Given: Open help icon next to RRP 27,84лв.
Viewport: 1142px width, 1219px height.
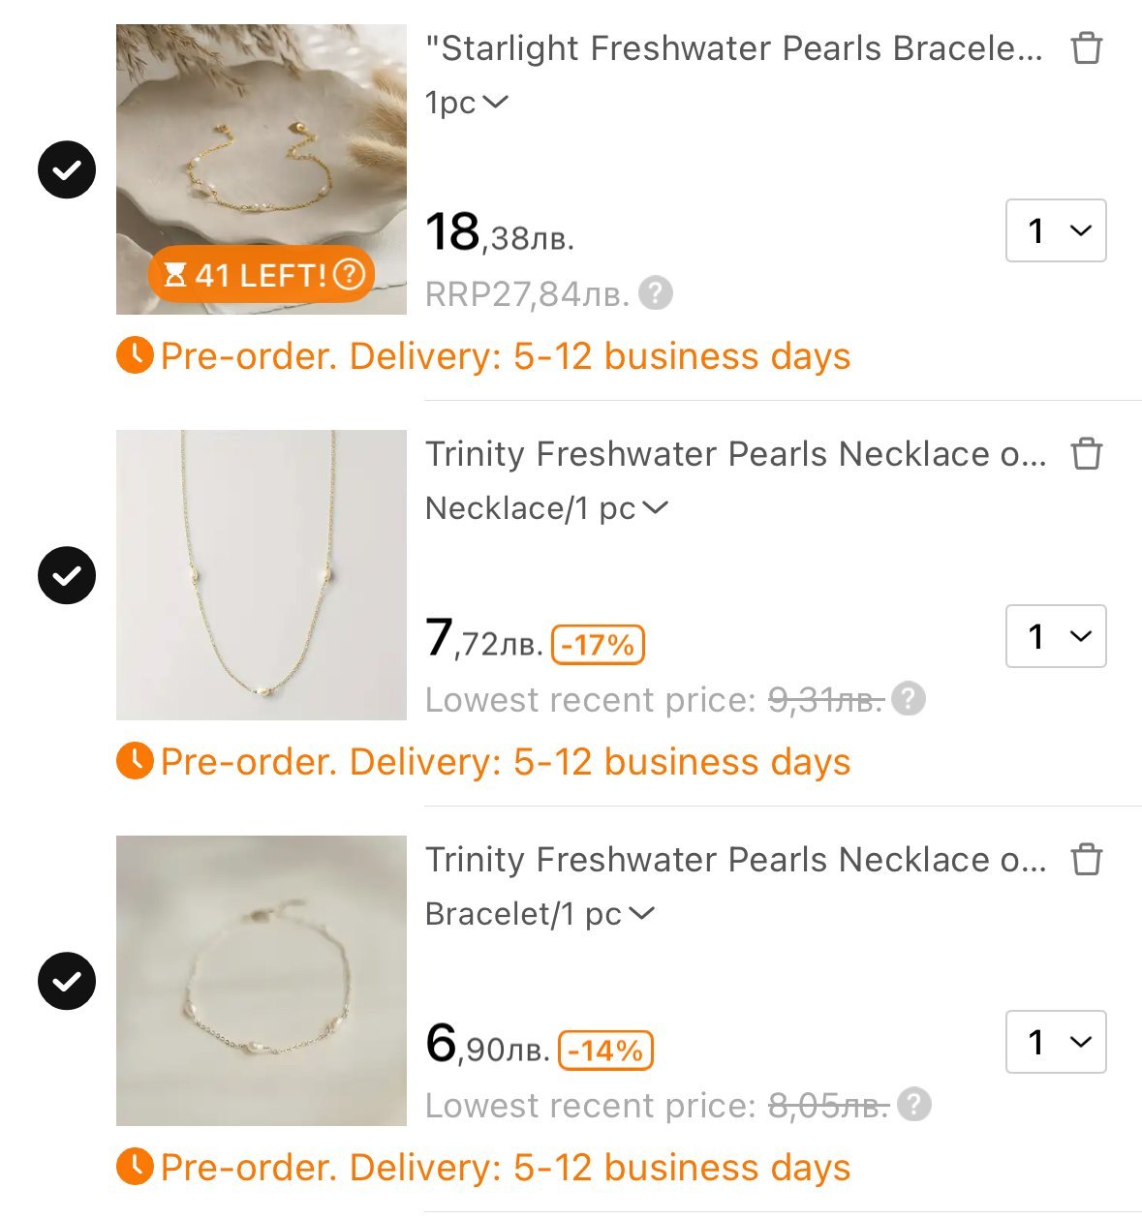Looking at the screenshot, I should [x=656, y=292].
